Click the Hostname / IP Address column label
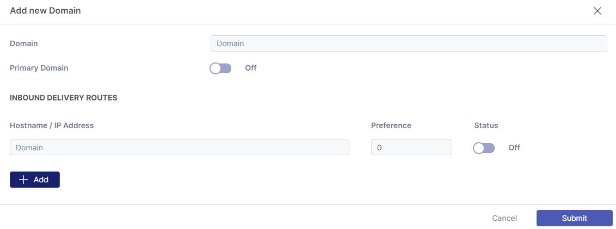The width and height of the screenshot is (616, 229). (52, 125)
